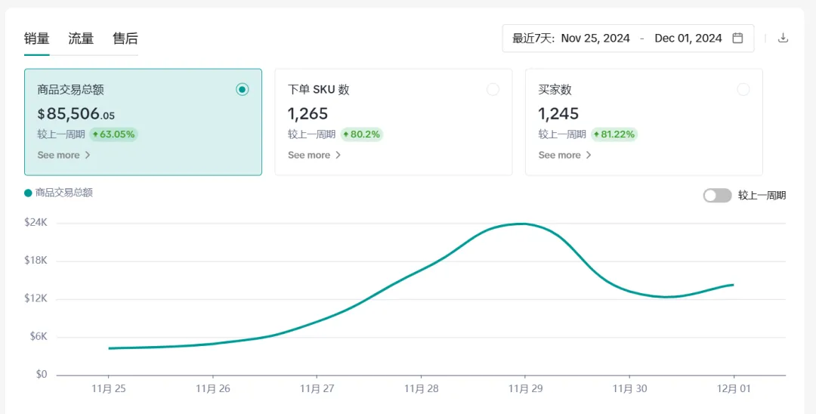This screenshot has width=816, height=414.
Task: Open See more under 买家数
Action: click(x=564, y=155)
